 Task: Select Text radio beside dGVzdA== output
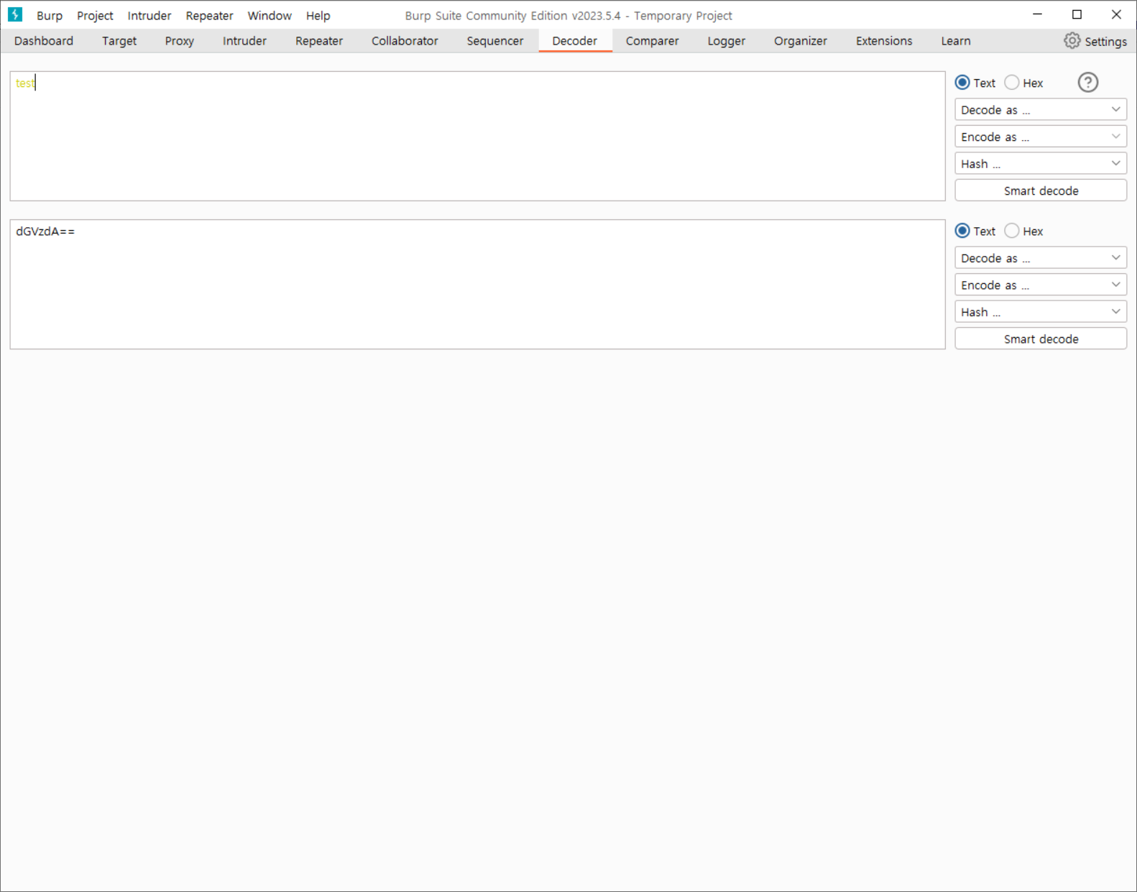[962, 231]
